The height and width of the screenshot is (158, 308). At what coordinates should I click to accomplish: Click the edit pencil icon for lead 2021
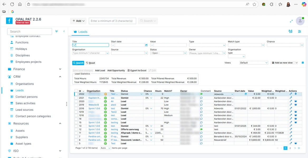point(291,98)
